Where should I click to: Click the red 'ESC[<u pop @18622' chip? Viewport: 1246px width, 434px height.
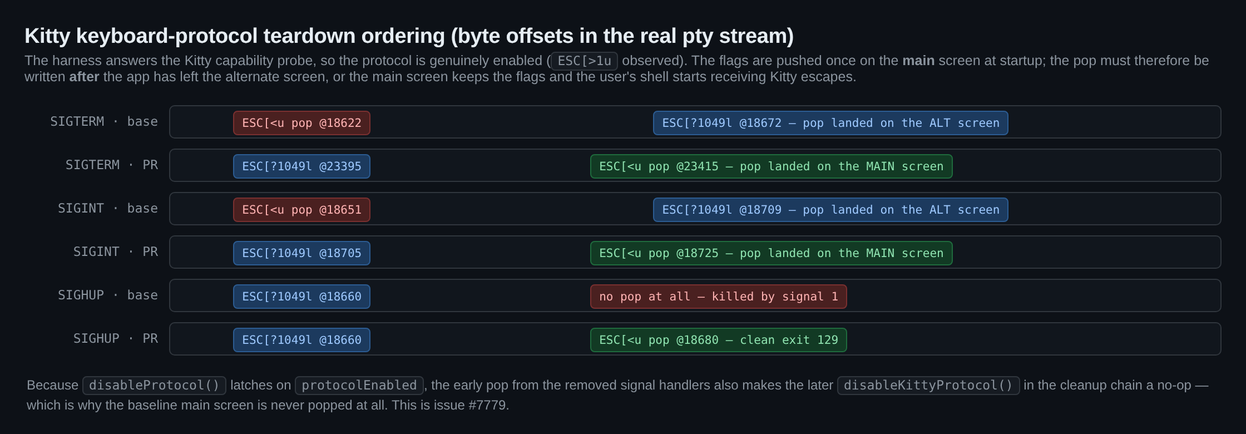click(x=301, y=123)
